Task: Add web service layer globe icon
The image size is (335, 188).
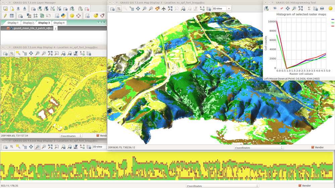Action: pyautogui.click(x=72, y=9)
